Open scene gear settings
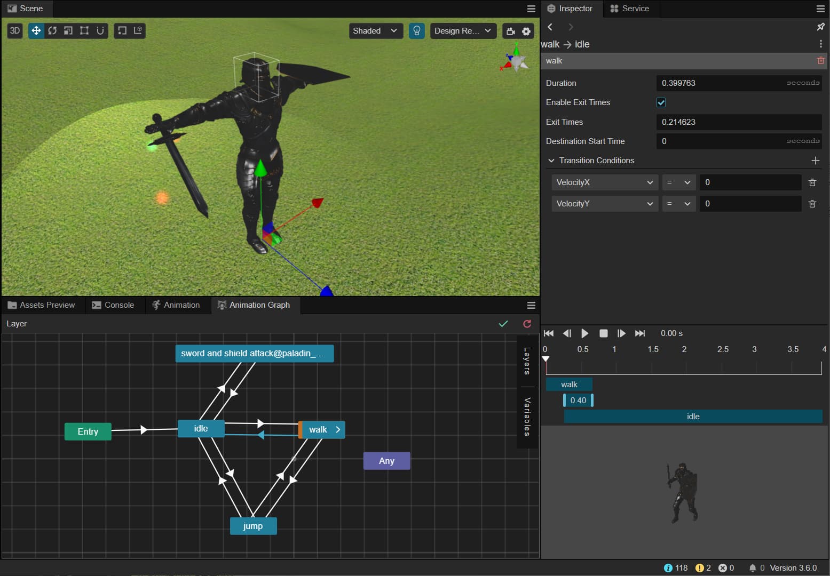This screenshot has width=830, height=576. [526, 31]
